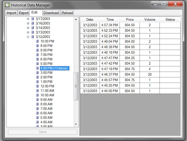Collapse the 3/12/2003 tree node
This screenshot has height=141, width=187.
(28, 37)
